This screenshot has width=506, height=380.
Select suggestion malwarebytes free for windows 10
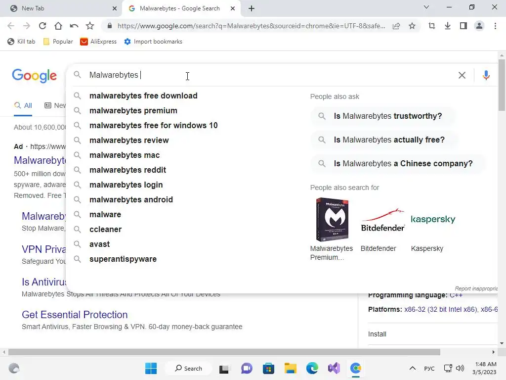click(x=153, y=125)
